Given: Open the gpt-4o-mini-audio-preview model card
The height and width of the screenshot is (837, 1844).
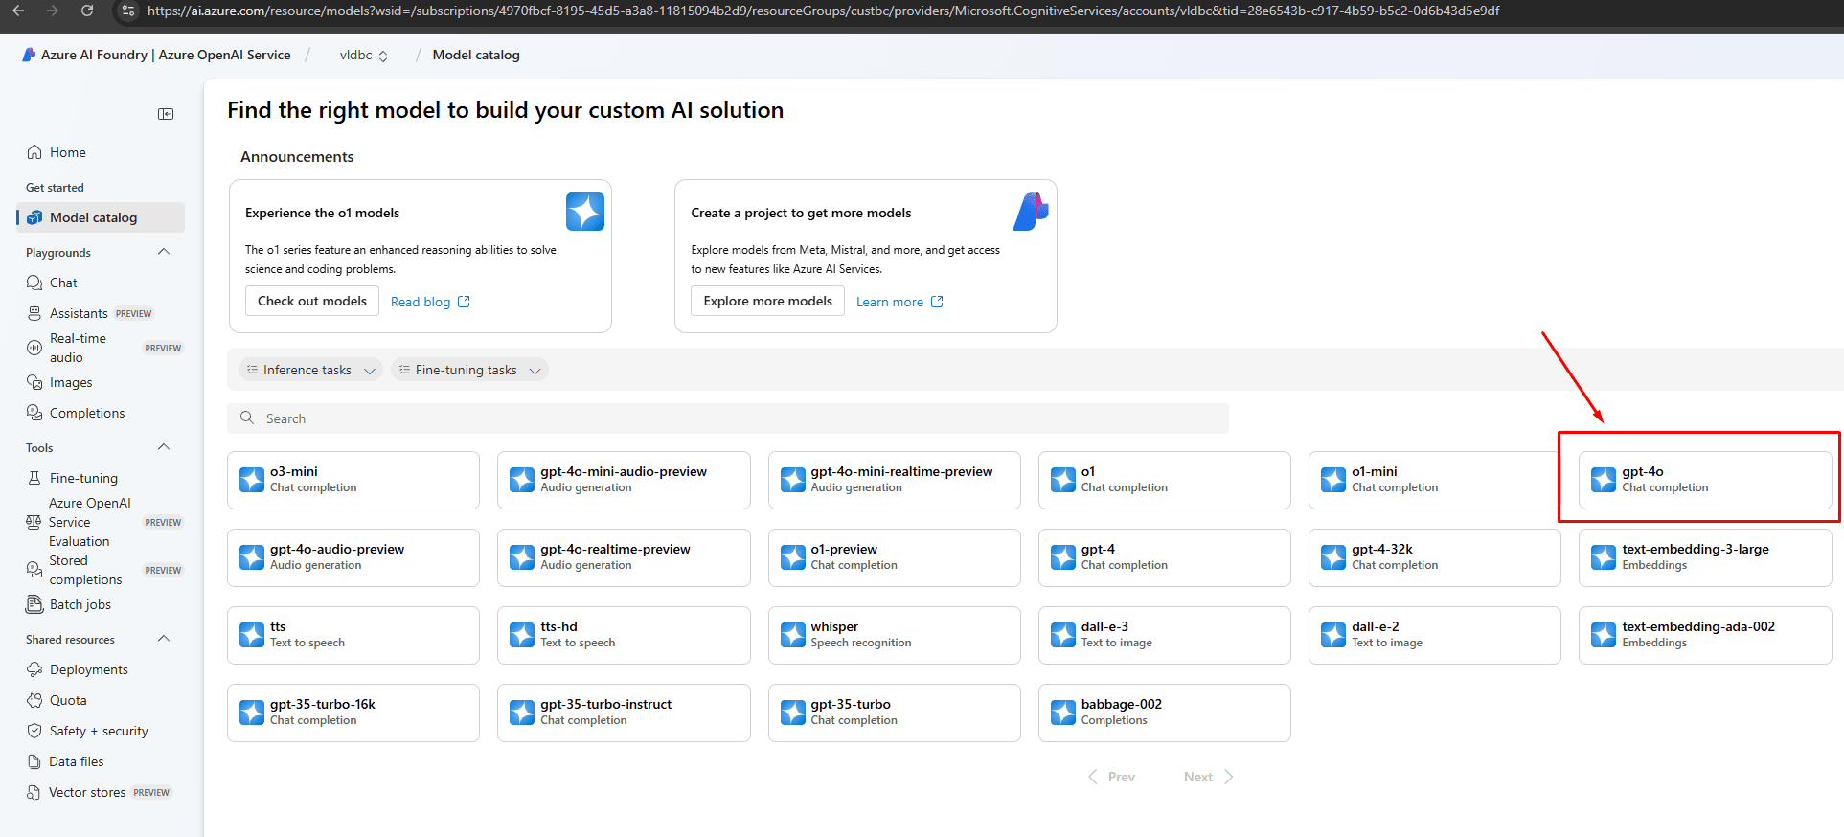Looking at the screenshot, I should (x=624, y=480).
